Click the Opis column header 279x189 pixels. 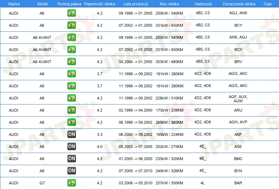(x=268, y=4)
